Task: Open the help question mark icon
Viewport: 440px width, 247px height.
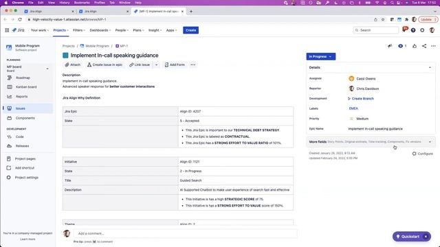Action: coord(413,30)
